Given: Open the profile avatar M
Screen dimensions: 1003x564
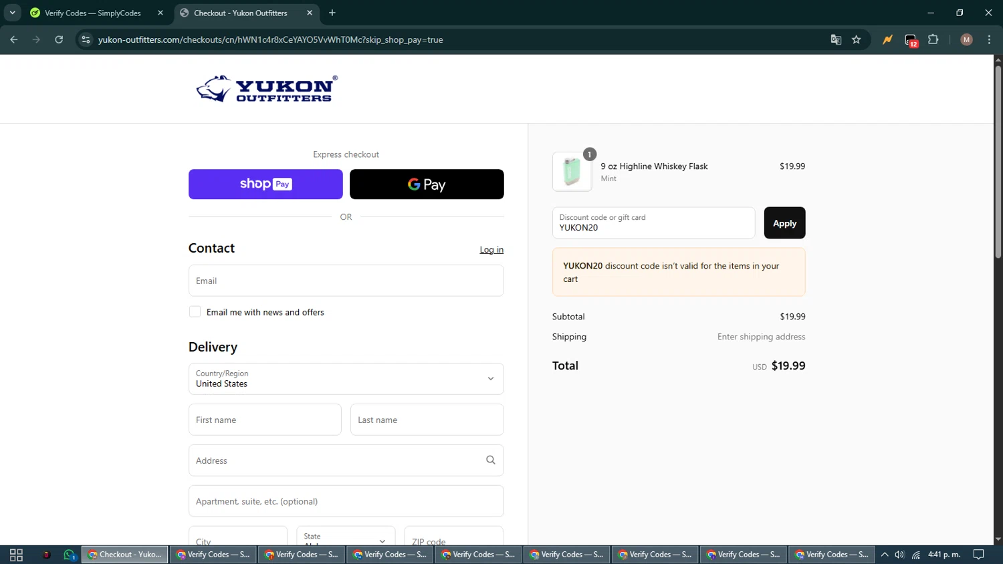Looking at the screenshot, I should click(x=966, y=39).
